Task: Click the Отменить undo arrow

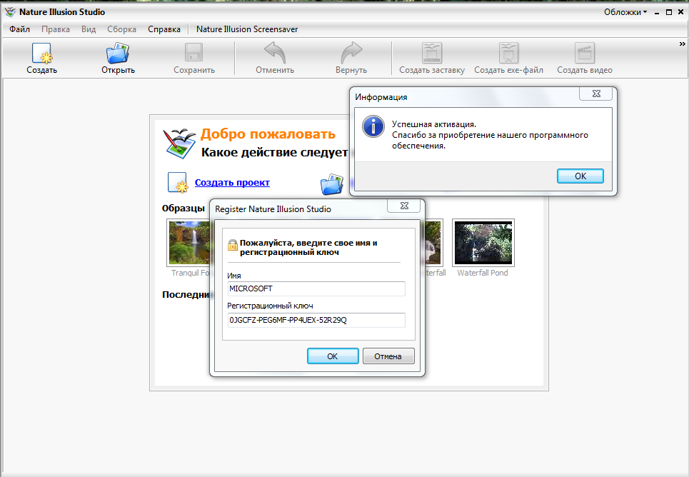Action: (x=275, y=53)
